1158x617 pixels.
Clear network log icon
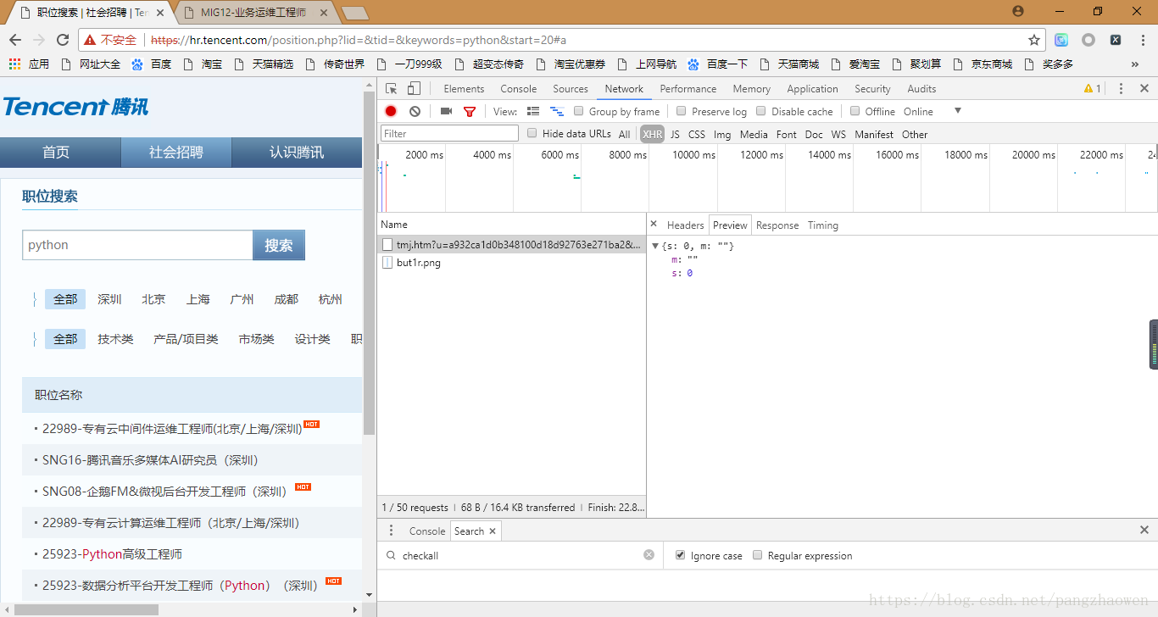[x=415, y=111]
